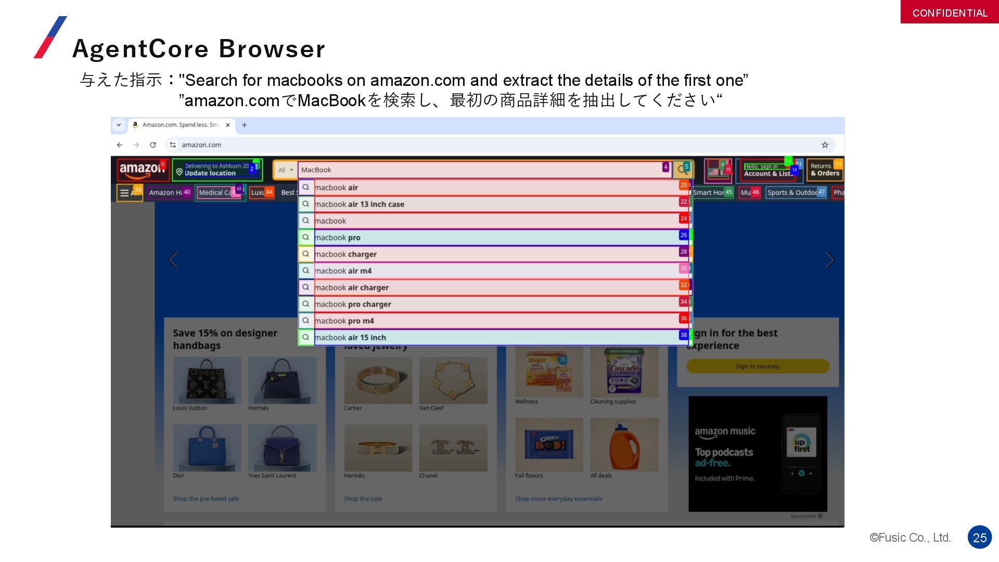
Task: Open the site information icon in address bar
Action: click(173, 145)
